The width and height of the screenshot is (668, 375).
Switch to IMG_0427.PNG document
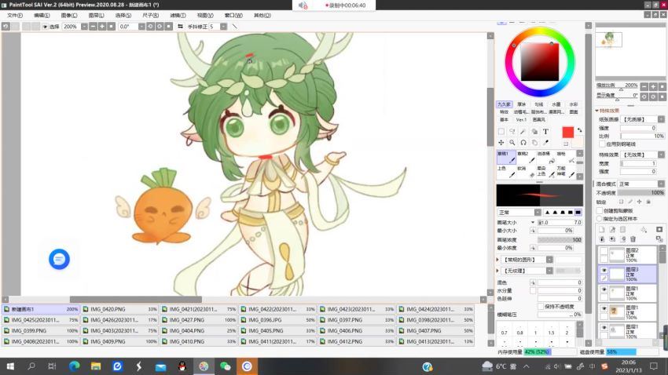199,320
